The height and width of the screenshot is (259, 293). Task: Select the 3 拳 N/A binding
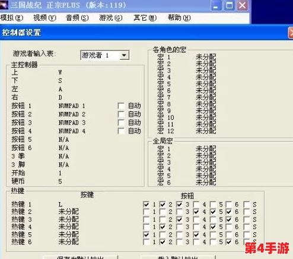63,156
